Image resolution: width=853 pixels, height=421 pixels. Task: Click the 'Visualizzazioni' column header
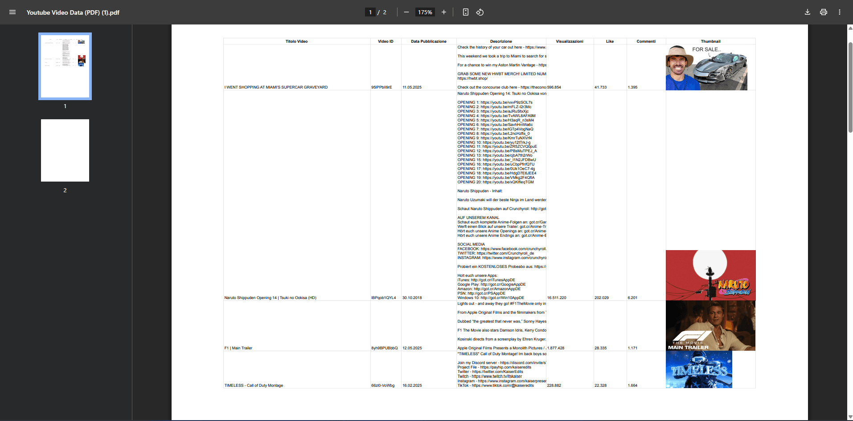coord(570,41)
